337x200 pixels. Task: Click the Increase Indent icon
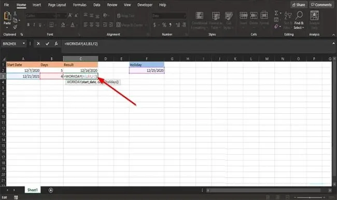111,25
